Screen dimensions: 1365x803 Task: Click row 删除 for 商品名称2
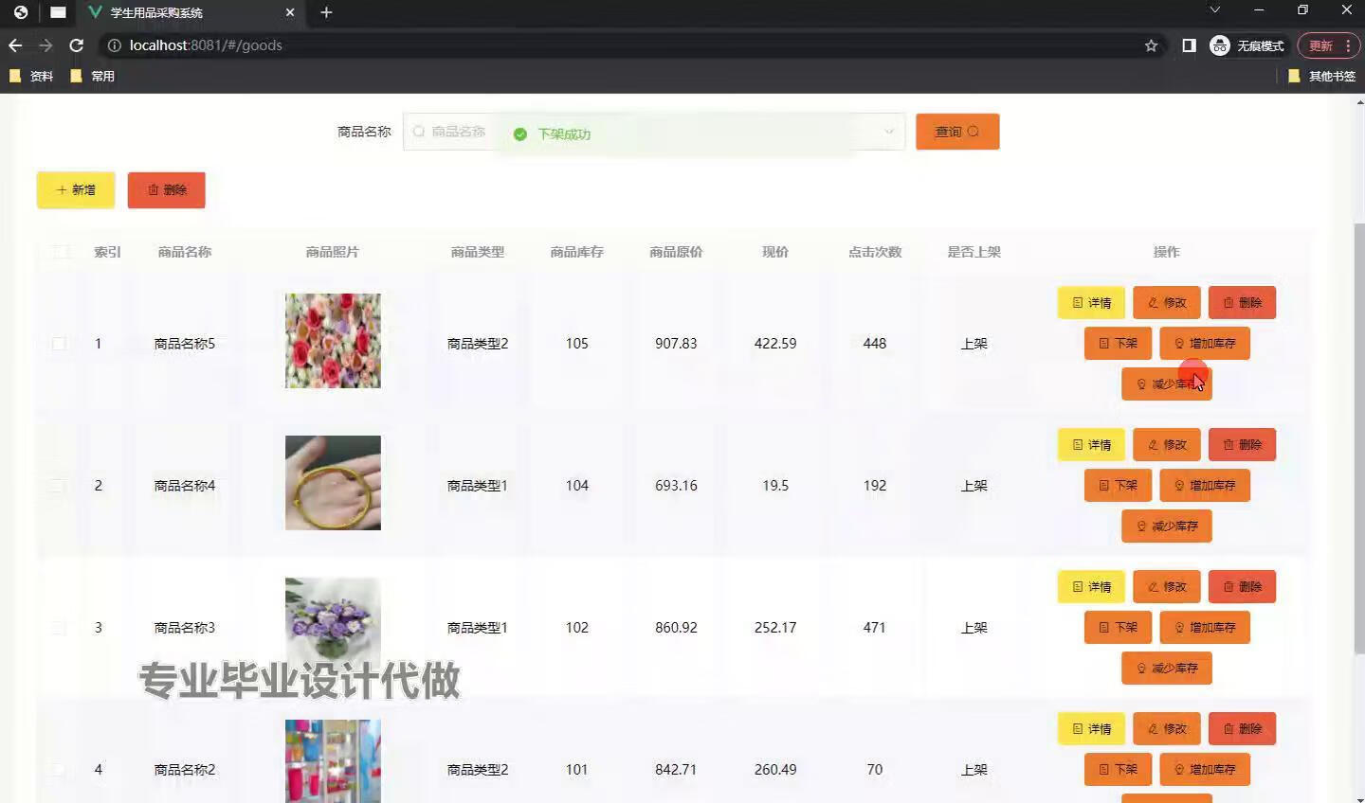tap(1243, 729)
